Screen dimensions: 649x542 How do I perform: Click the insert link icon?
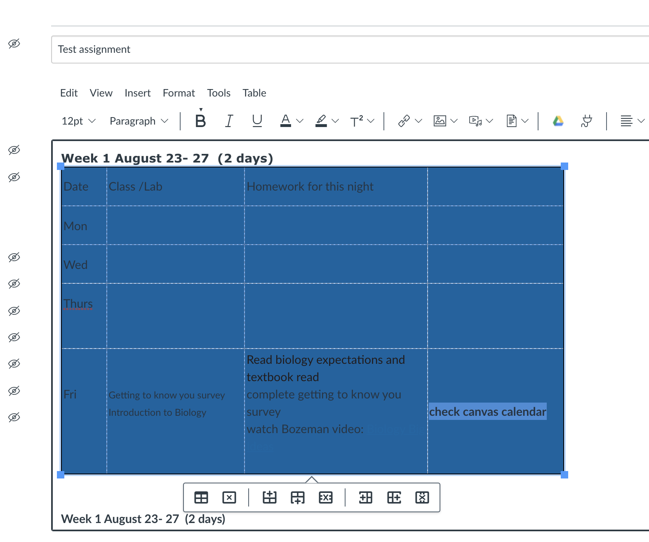(404, 121)
